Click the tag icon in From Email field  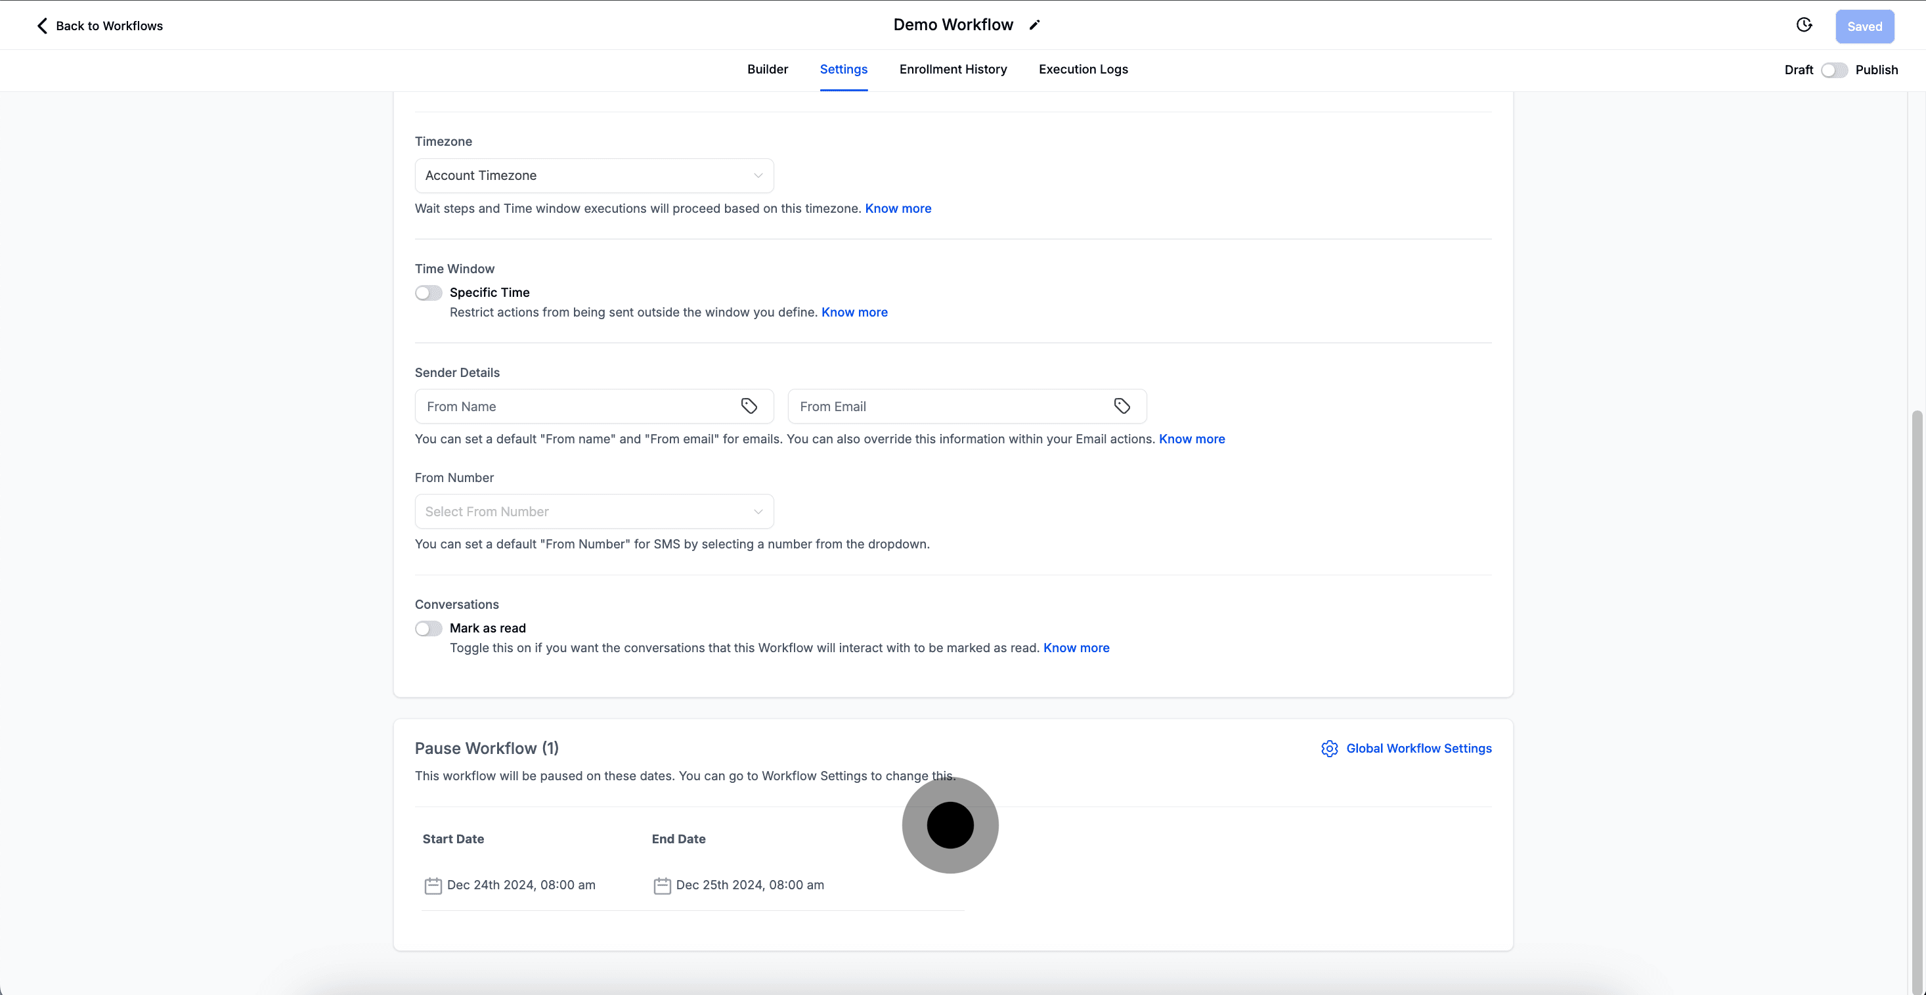tap(1122, 406)
